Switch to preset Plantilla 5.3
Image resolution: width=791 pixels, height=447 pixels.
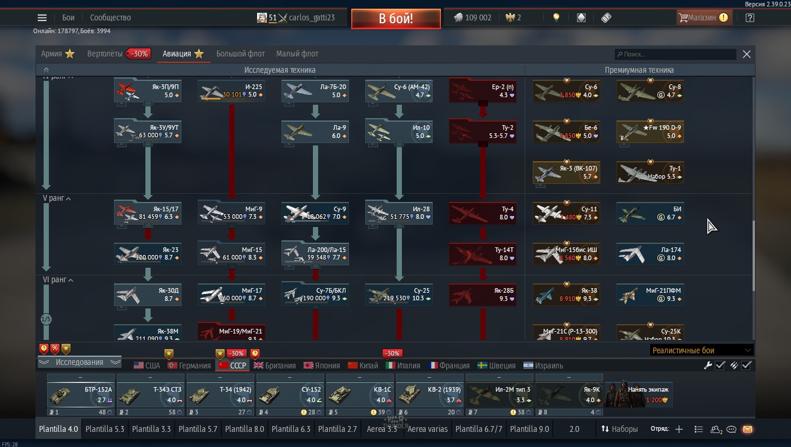[x=105, y=429]
